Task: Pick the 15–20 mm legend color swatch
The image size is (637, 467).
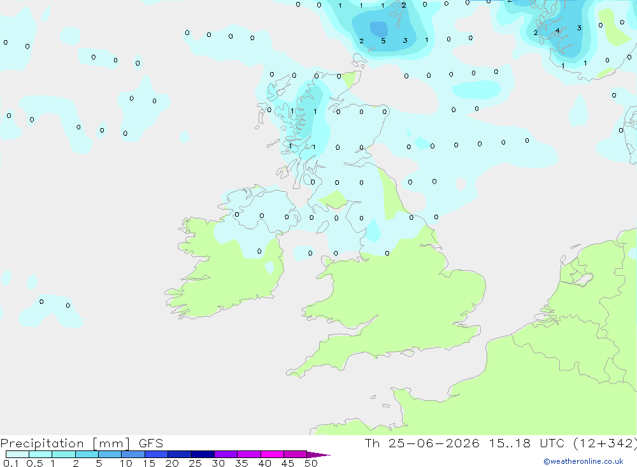Action: click(x=157, y=454)
